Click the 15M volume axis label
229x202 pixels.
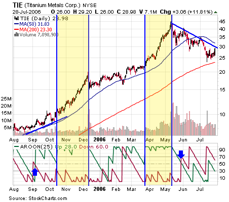click(6, 113)
